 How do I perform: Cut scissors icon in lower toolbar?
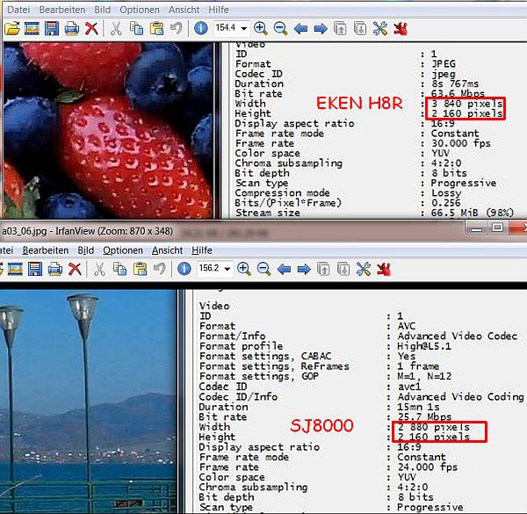(99, 269)
